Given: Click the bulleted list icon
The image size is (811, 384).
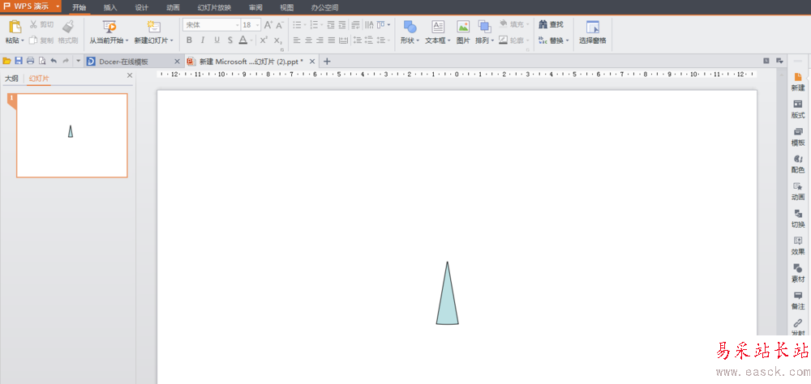Looking at the screenshot, I should point(297,24).
